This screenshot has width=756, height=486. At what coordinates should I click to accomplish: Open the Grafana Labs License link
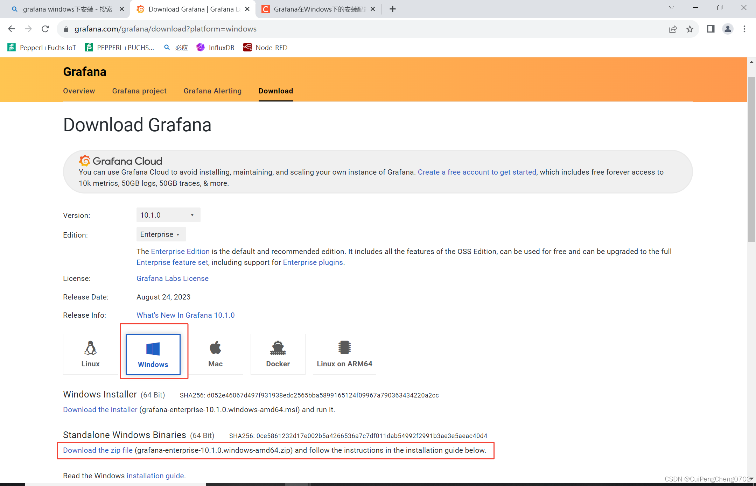[172, 278]
